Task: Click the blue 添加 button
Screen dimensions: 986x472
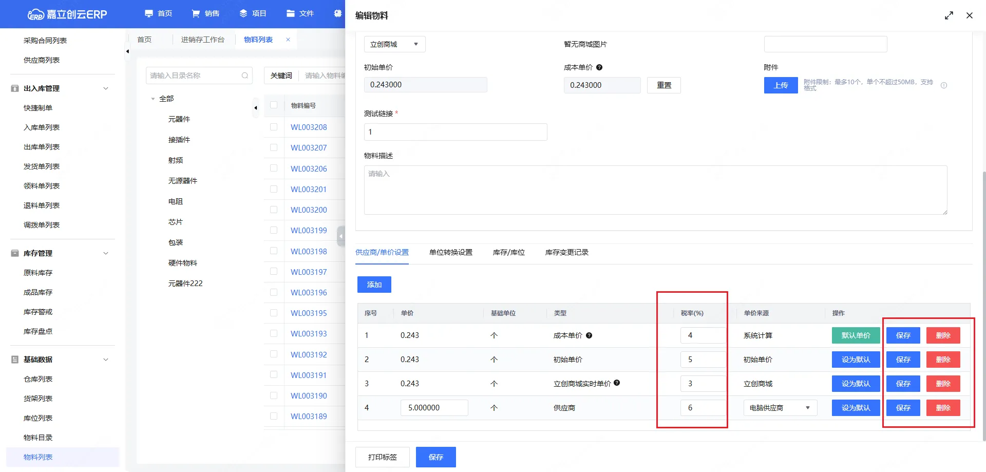Action: pos(374,285)
